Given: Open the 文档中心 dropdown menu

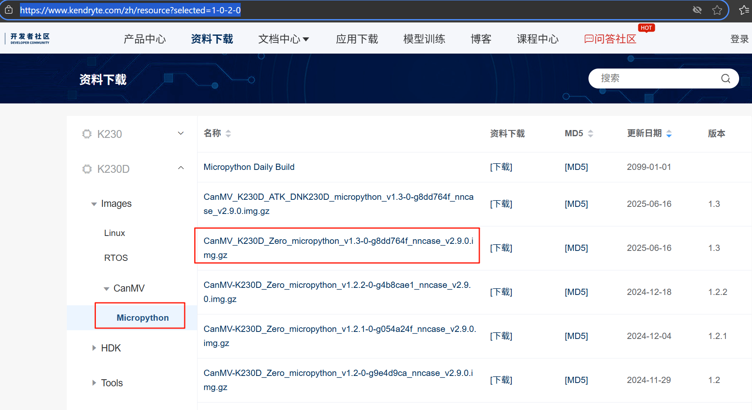Looking at the screenshot, I should (284, 39).
